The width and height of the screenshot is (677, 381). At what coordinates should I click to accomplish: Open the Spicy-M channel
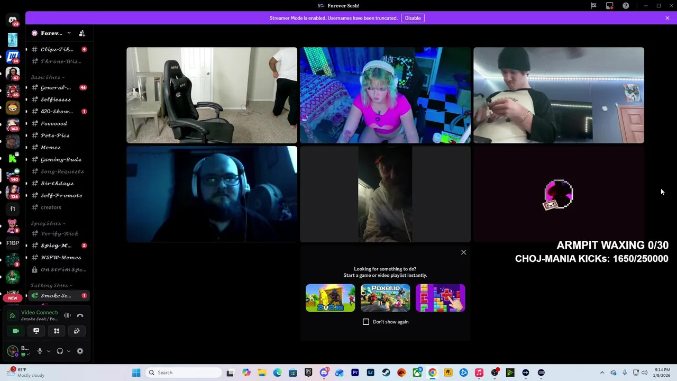58,246
